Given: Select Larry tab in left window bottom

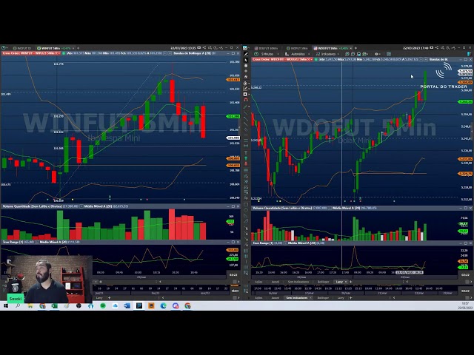Looking at the screenshot, I should [99, 297].
